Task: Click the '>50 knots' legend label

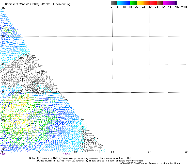Action: tap(181, 7)
